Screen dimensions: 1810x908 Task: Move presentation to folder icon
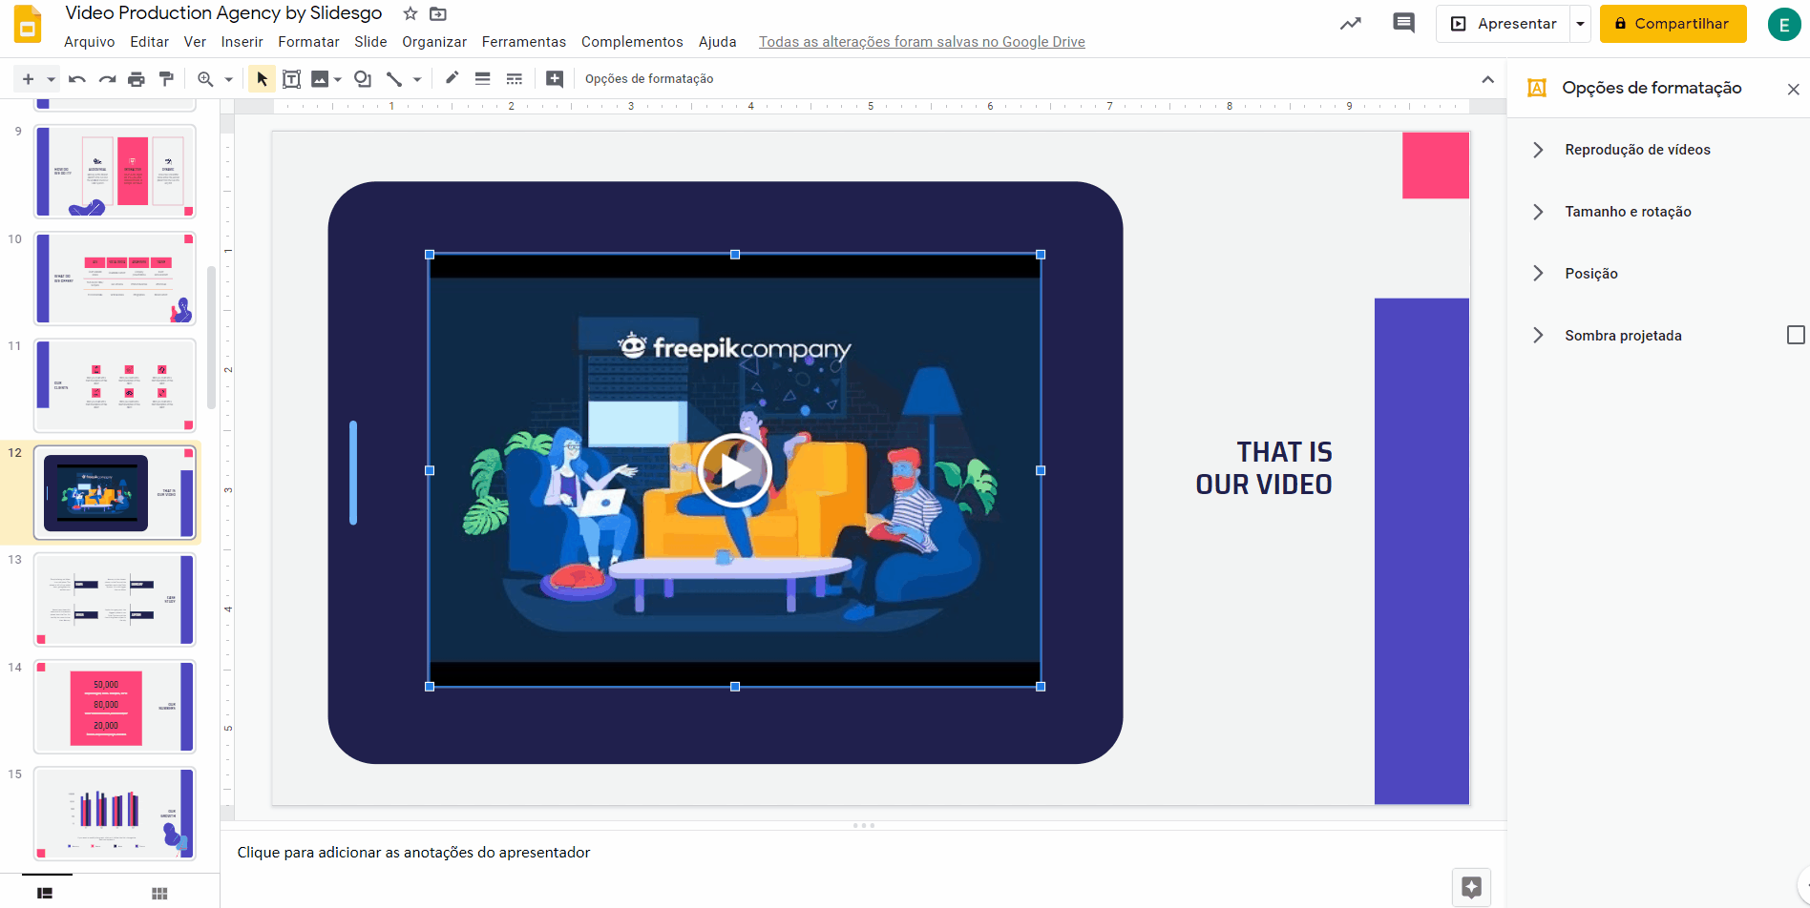[x=438, y=13]
